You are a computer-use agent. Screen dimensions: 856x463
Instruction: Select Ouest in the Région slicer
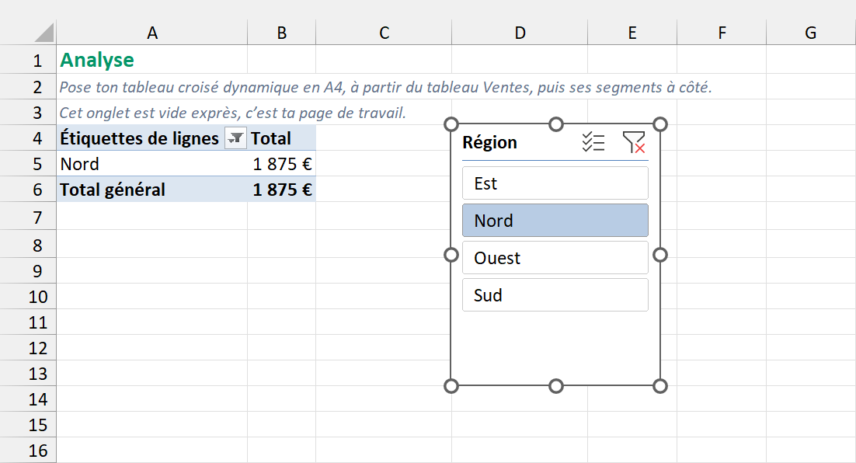pos(555,258)
